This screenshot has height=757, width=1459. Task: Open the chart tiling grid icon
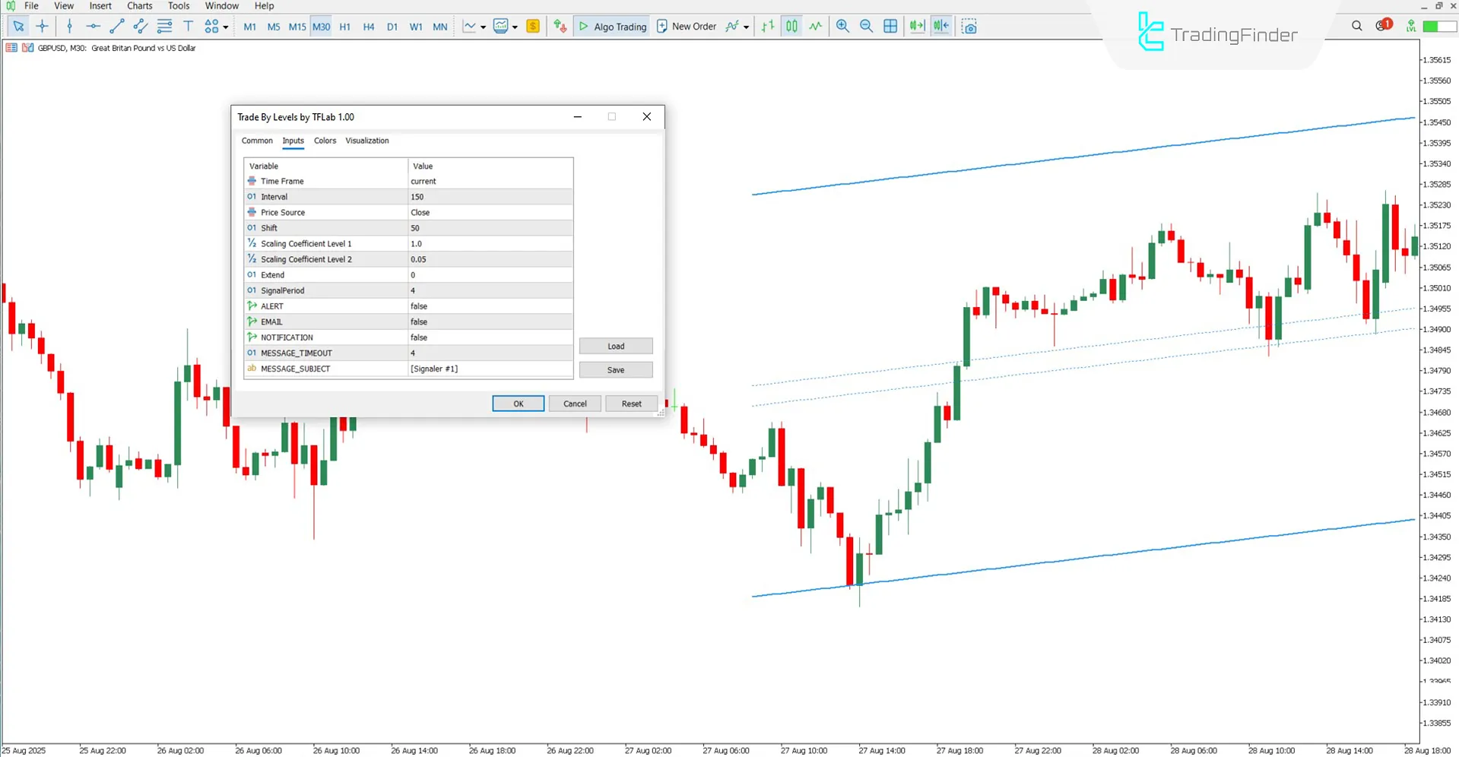(x=890, y=26)
